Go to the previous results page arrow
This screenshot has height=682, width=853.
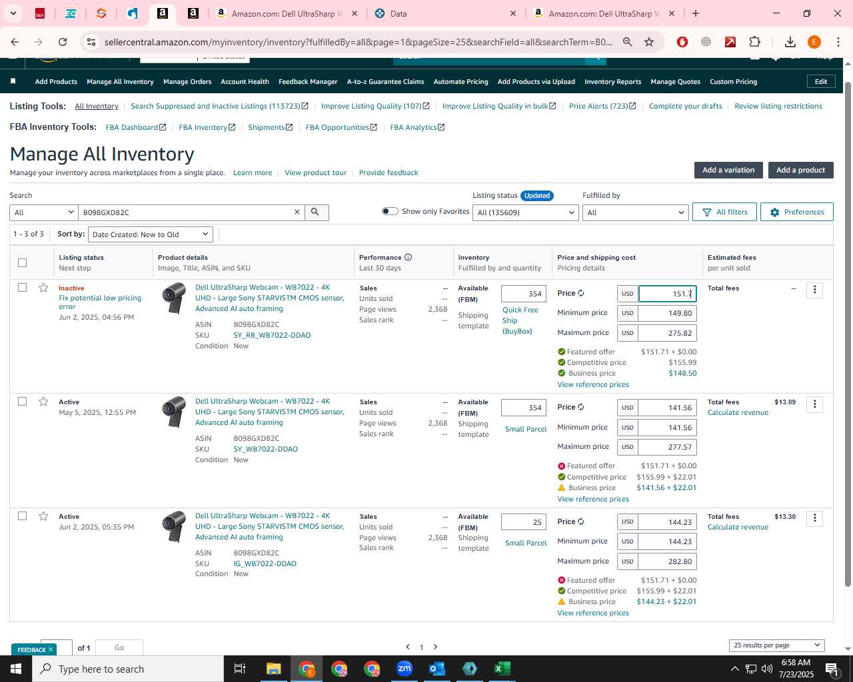pyautogui.click(x=408, y=647)
